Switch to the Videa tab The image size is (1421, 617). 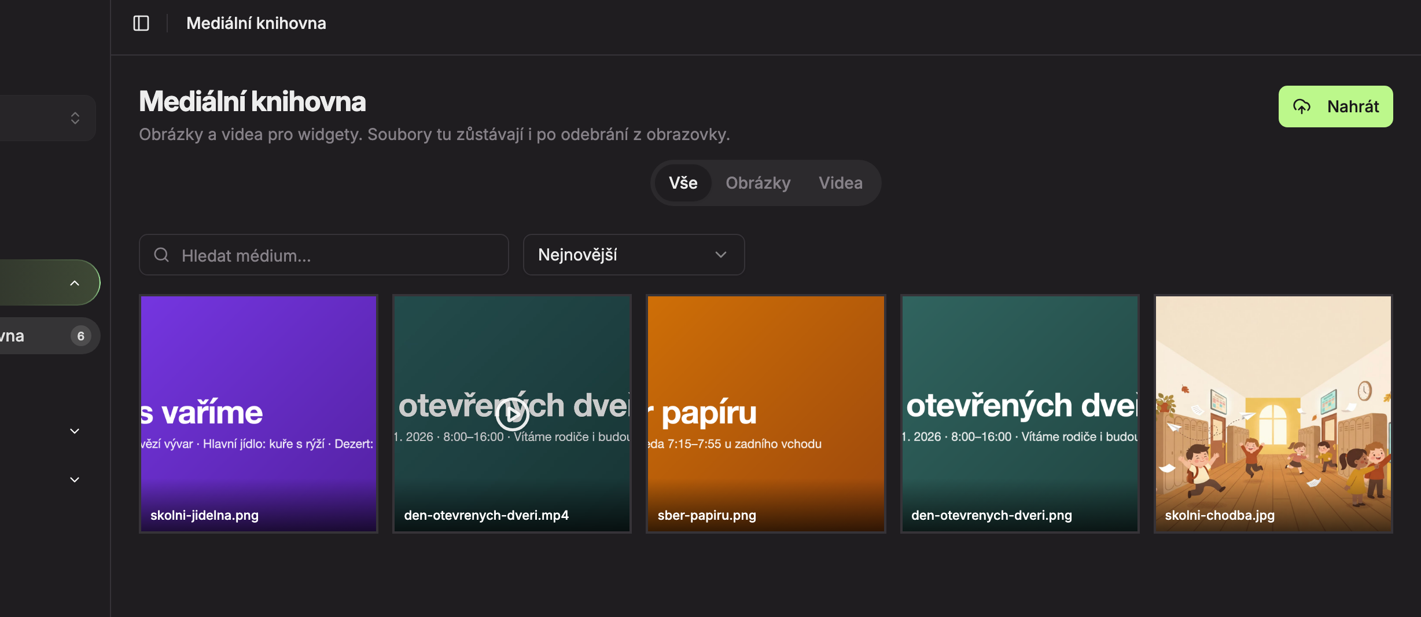(840, 183)
